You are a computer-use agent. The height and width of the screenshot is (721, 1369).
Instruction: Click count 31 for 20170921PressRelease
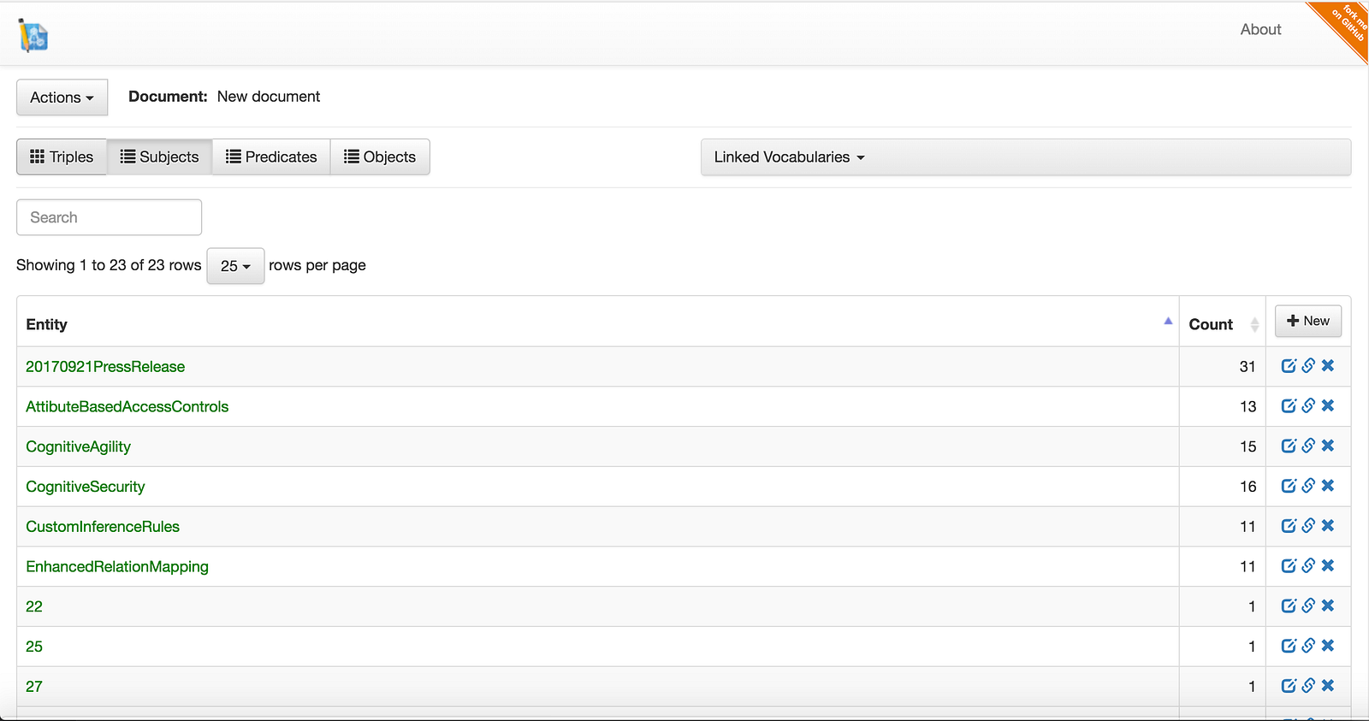[x=1248, y=366]
